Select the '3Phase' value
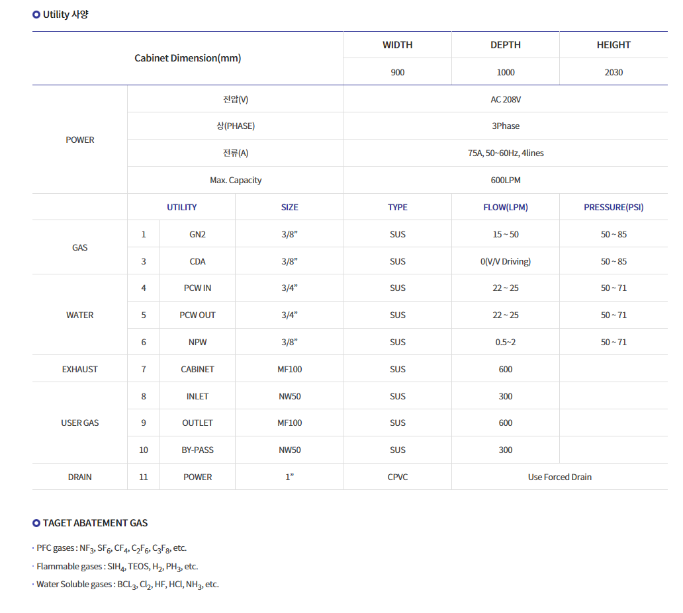683x613 pixels. click(x=505, y=126)
